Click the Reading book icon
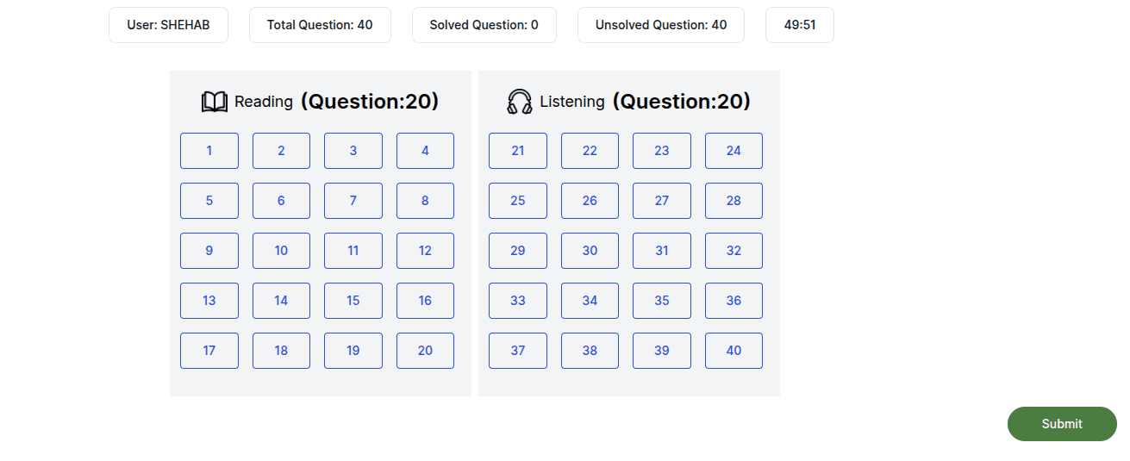Viewport: 1130px width, 461px height. click(214, 102)
